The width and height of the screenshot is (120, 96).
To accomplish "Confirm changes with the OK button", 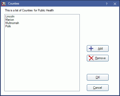I will point(98,77).
